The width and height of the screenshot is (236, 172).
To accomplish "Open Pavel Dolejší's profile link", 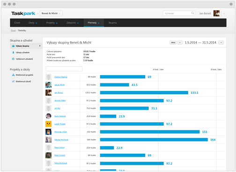I will (59, 155).
